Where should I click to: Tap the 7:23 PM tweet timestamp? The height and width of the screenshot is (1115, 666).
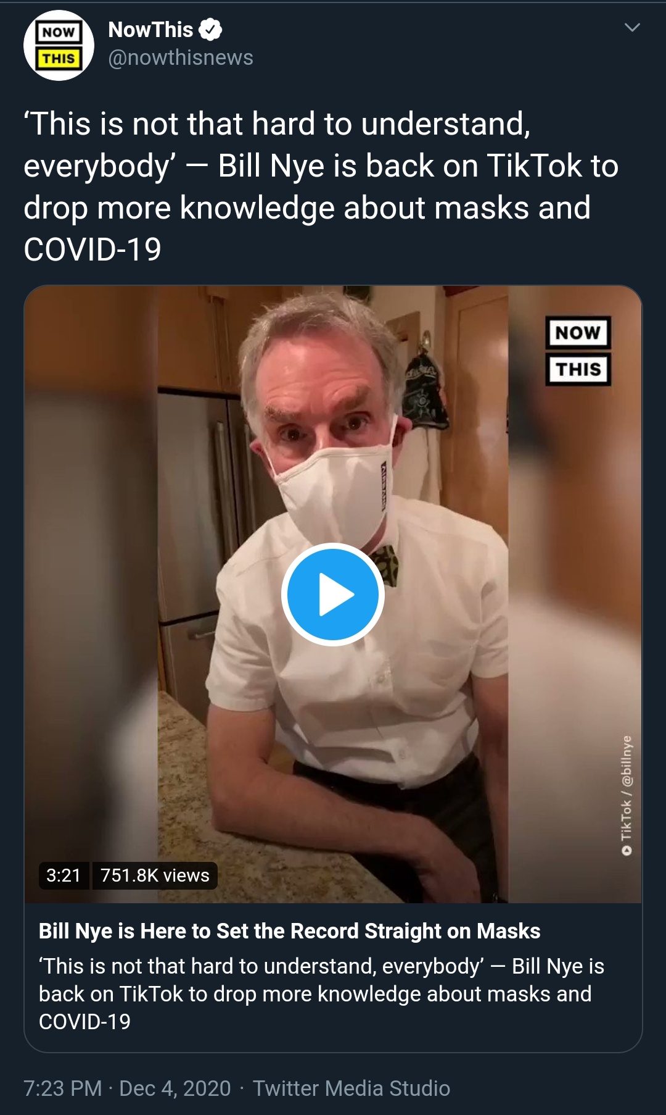[x=62, y=1088]
